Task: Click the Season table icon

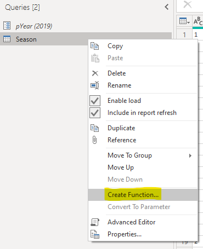Action: coord(7,39)
